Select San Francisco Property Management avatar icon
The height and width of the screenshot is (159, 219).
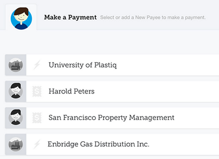tap(16, 117)
